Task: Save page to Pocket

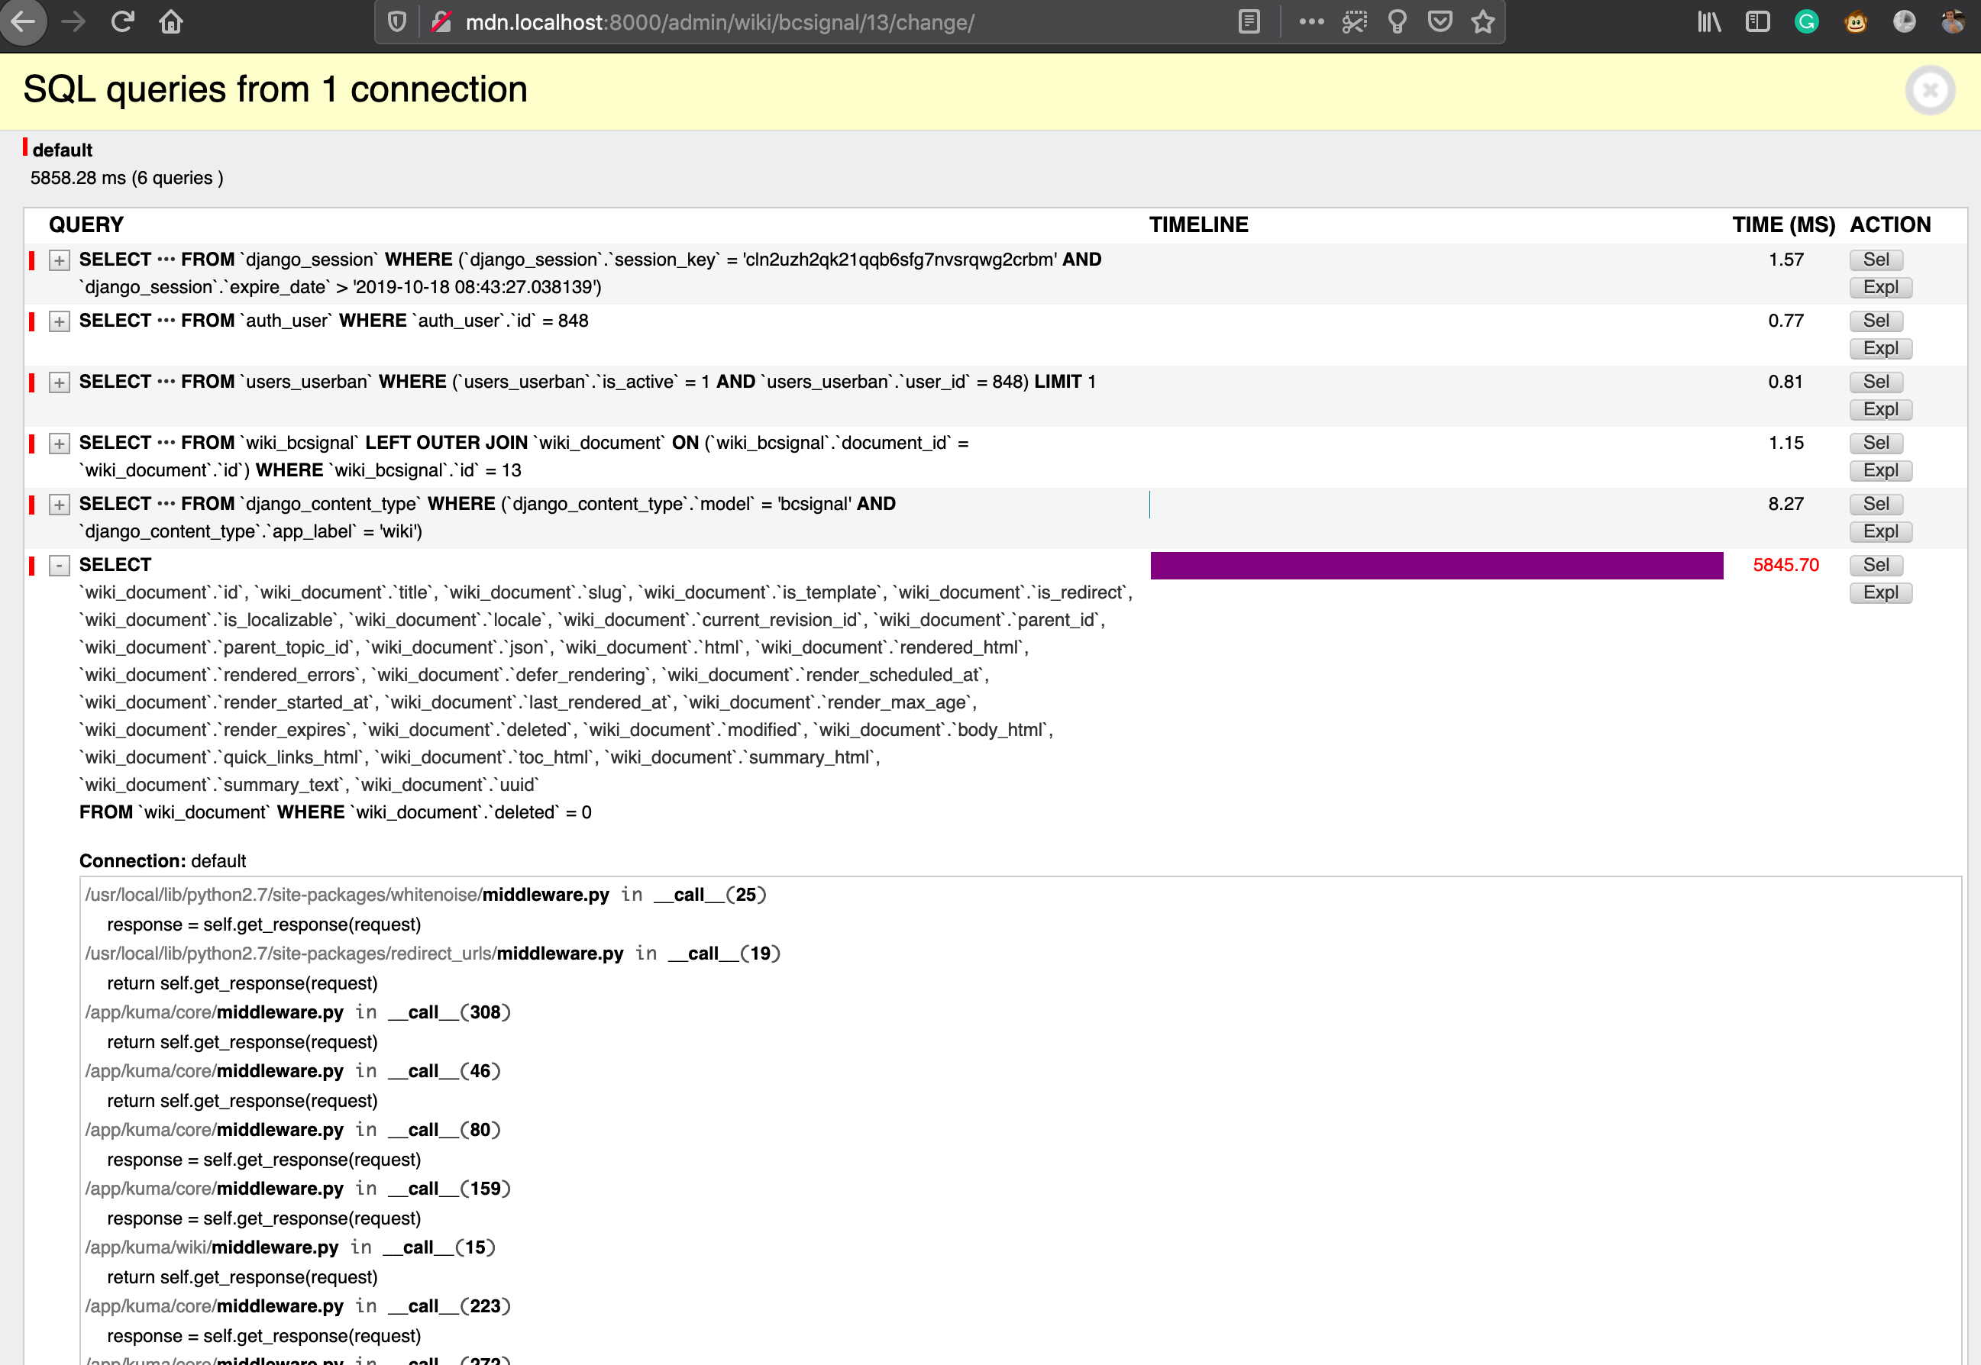Action: pos(1440,22)
